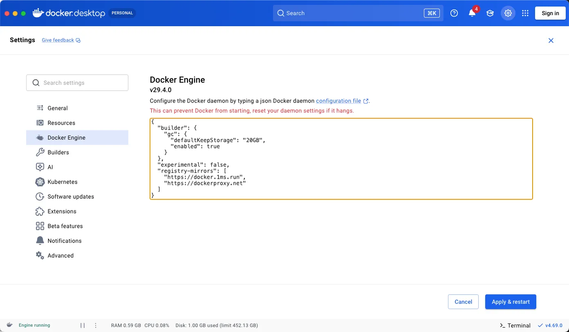The image size is (569, 332).
Task: Click the "experimental": false line
Action: [x=193, y=165]
